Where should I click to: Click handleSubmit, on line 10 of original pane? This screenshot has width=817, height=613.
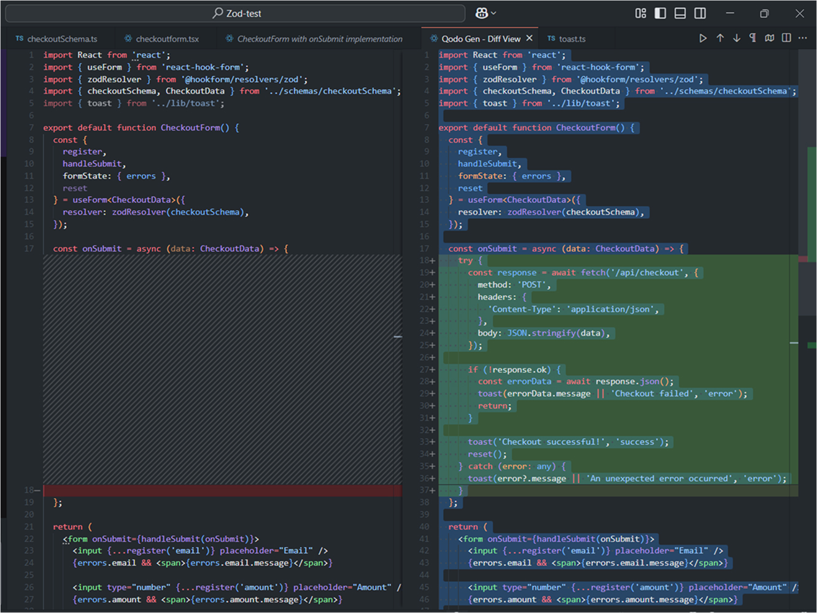tap(95, 164)
